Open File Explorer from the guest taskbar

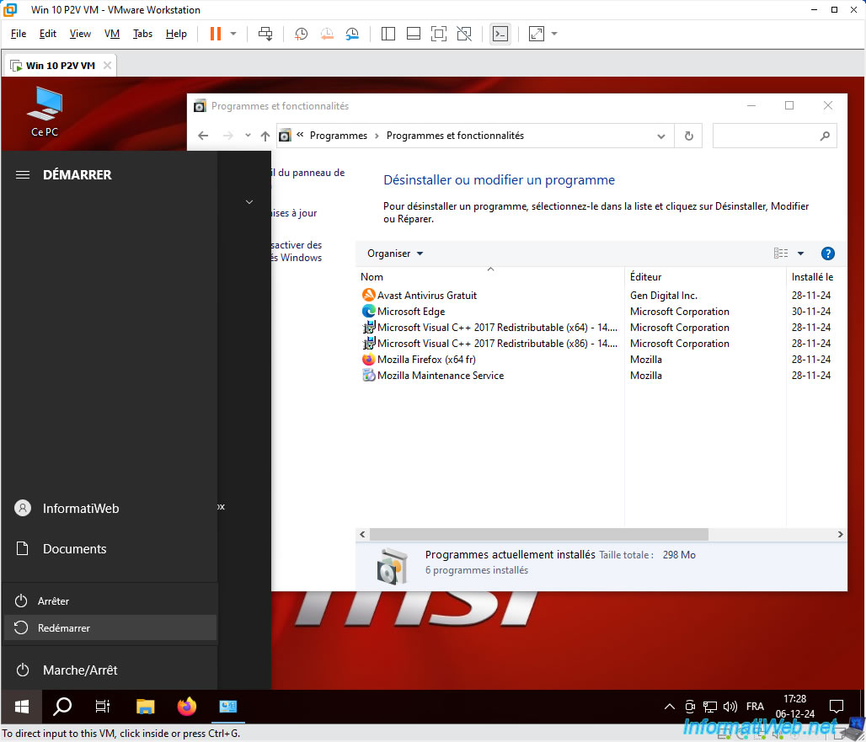pos(145,707)
